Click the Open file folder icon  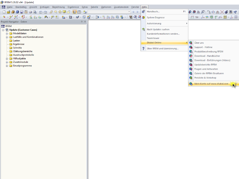click(x=8, y=12)
